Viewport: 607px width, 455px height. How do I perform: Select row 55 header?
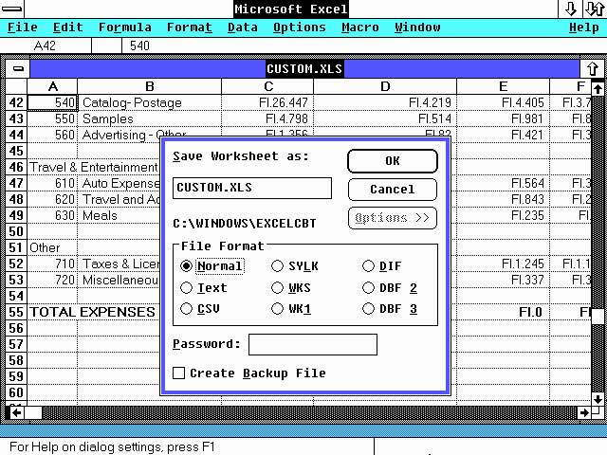click(16, 312)
